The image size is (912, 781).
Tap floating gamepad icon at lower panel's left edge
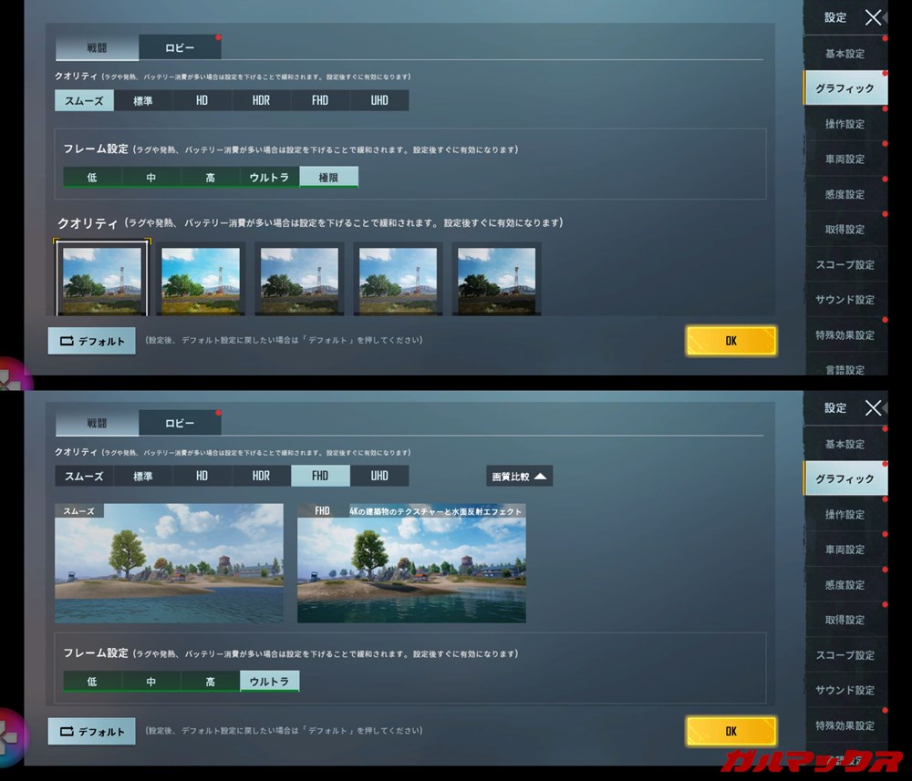tap(11, 731)
